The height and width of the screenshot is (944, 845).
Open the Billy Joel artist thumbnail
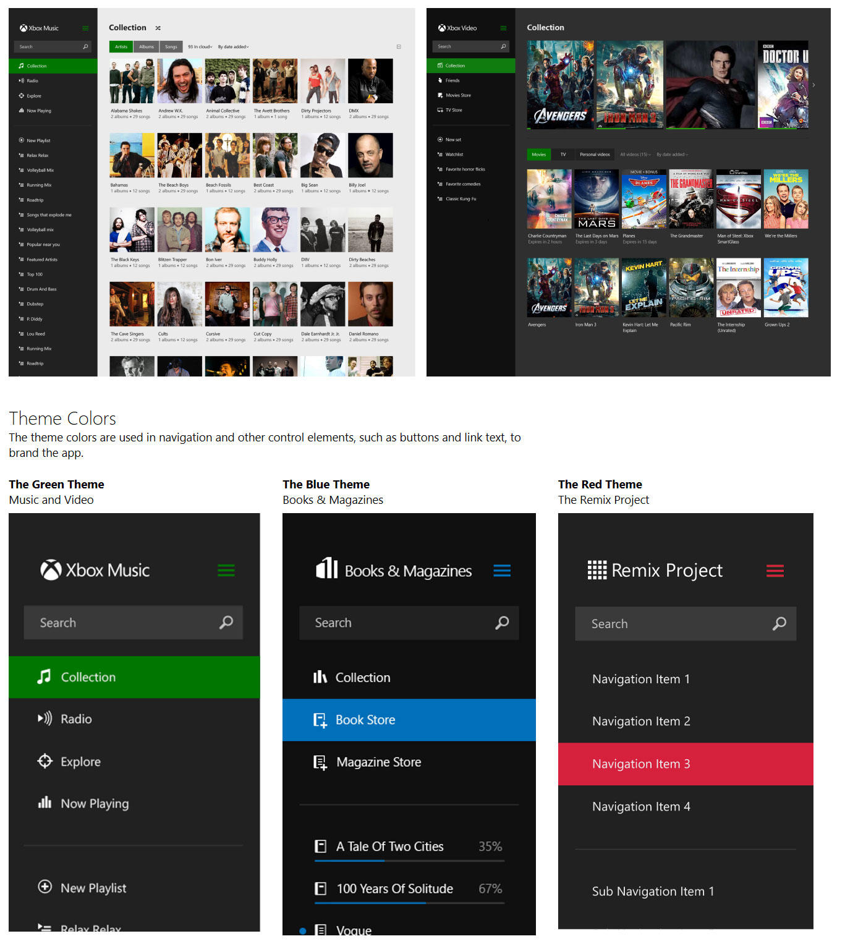[x=370, y=155]
